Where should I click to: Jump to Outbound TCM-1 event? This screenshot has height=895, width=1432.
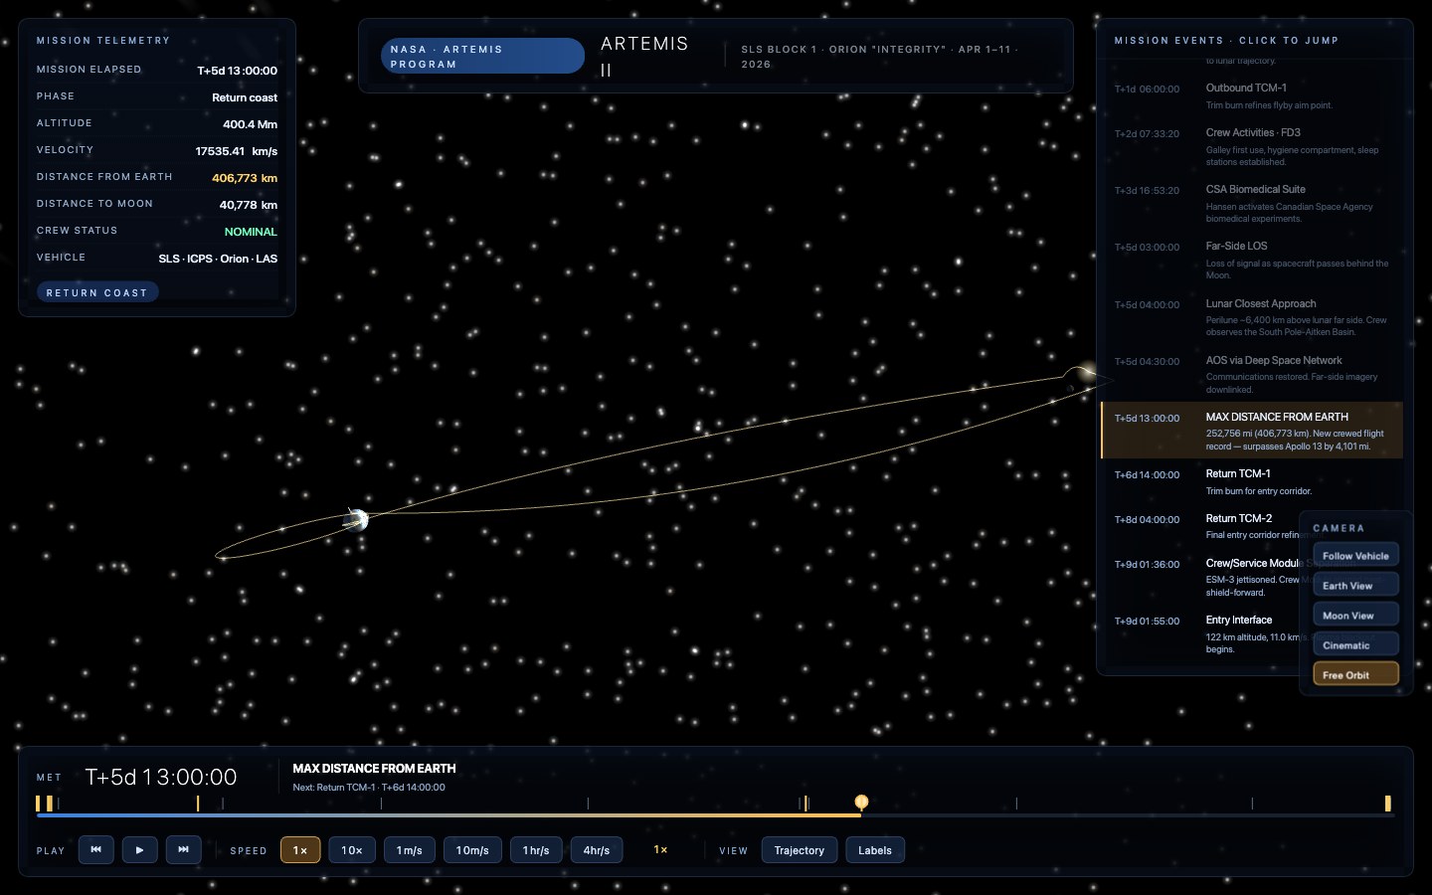(1252, 95)
